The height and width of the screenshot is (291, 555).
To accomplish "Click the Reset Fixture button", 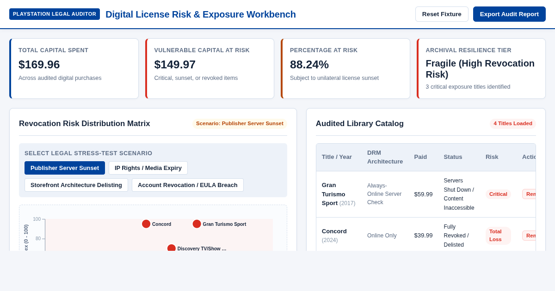I will [x=442, y=14].
